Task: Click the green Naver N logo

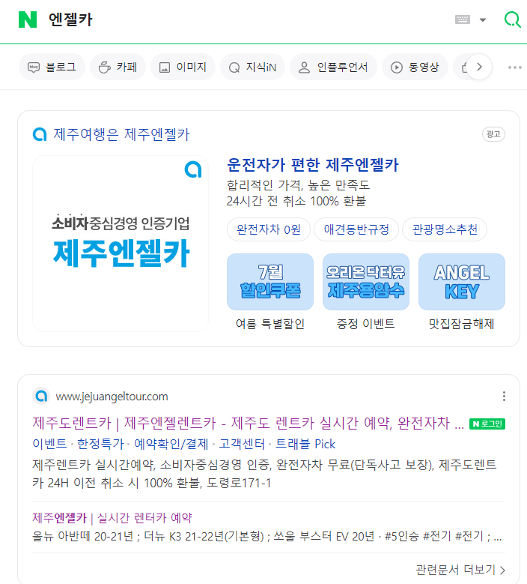Action: tap(28, 19)
